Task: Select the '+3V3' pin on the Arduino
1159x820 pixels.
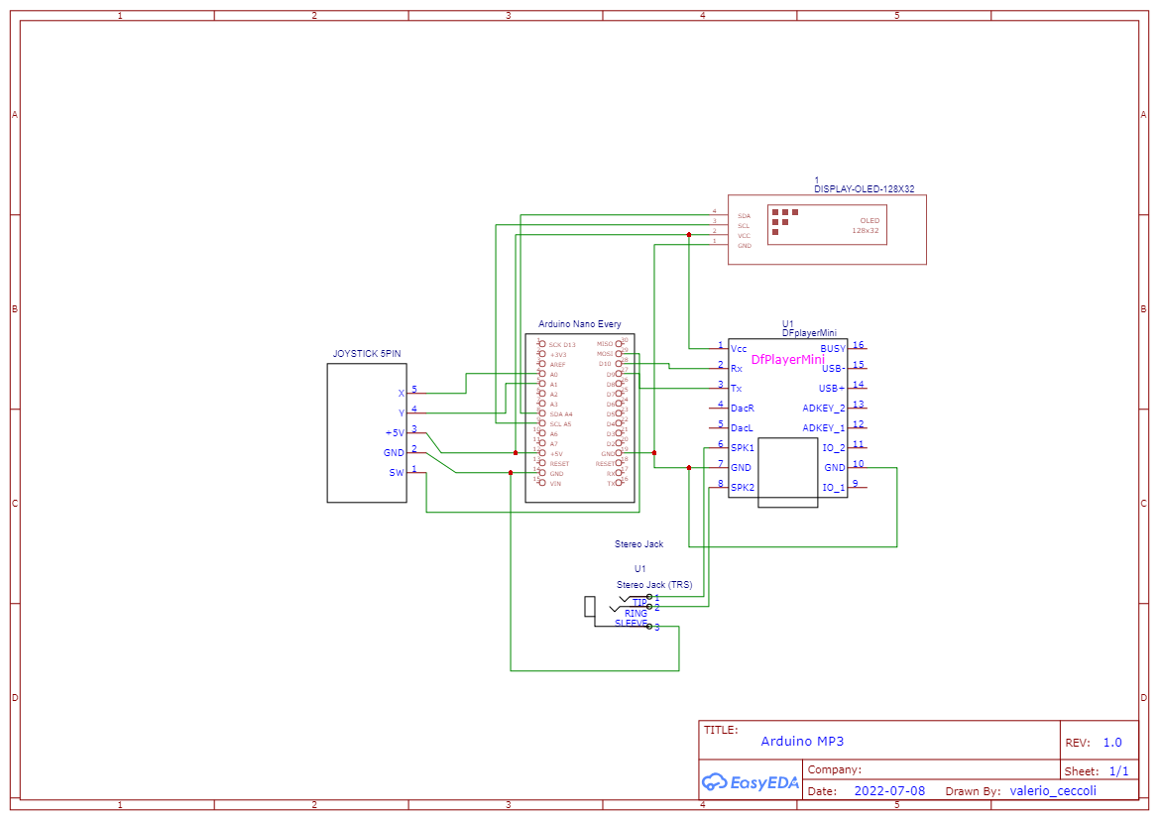Action: (x=558, y=355)
